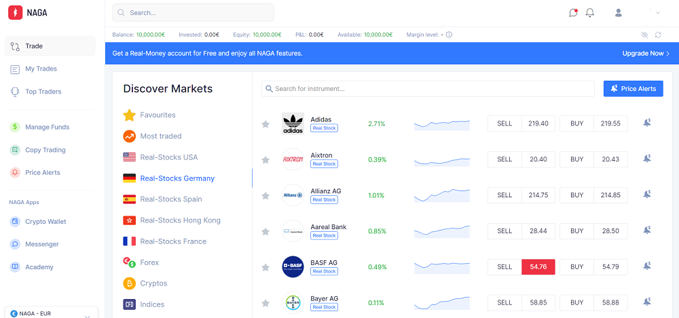Viewport: 679px width, 318px height.
Task: Set price alert bell for Aareal Bank
Action: click(x=647, y=230)
